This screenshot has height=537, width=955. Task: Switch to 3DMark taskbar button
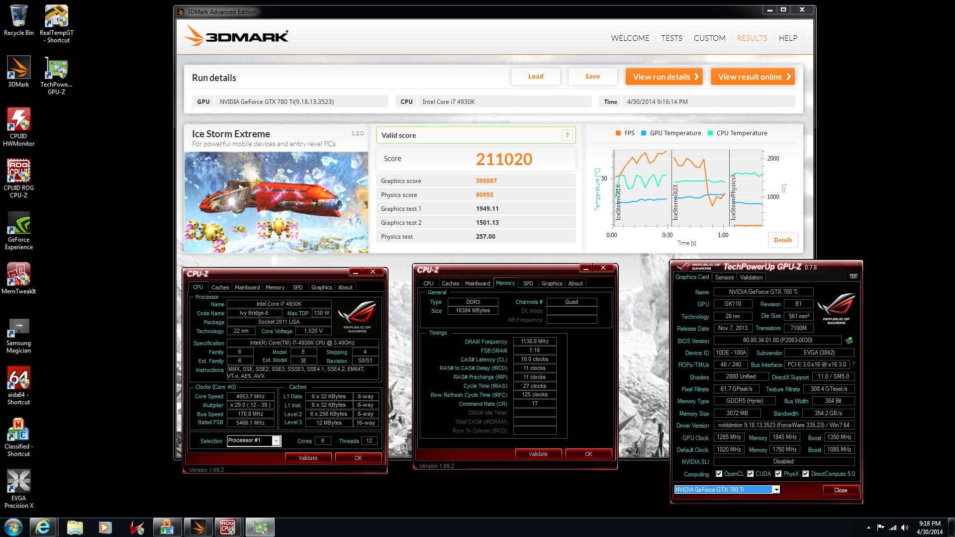(x=198, y=527)
